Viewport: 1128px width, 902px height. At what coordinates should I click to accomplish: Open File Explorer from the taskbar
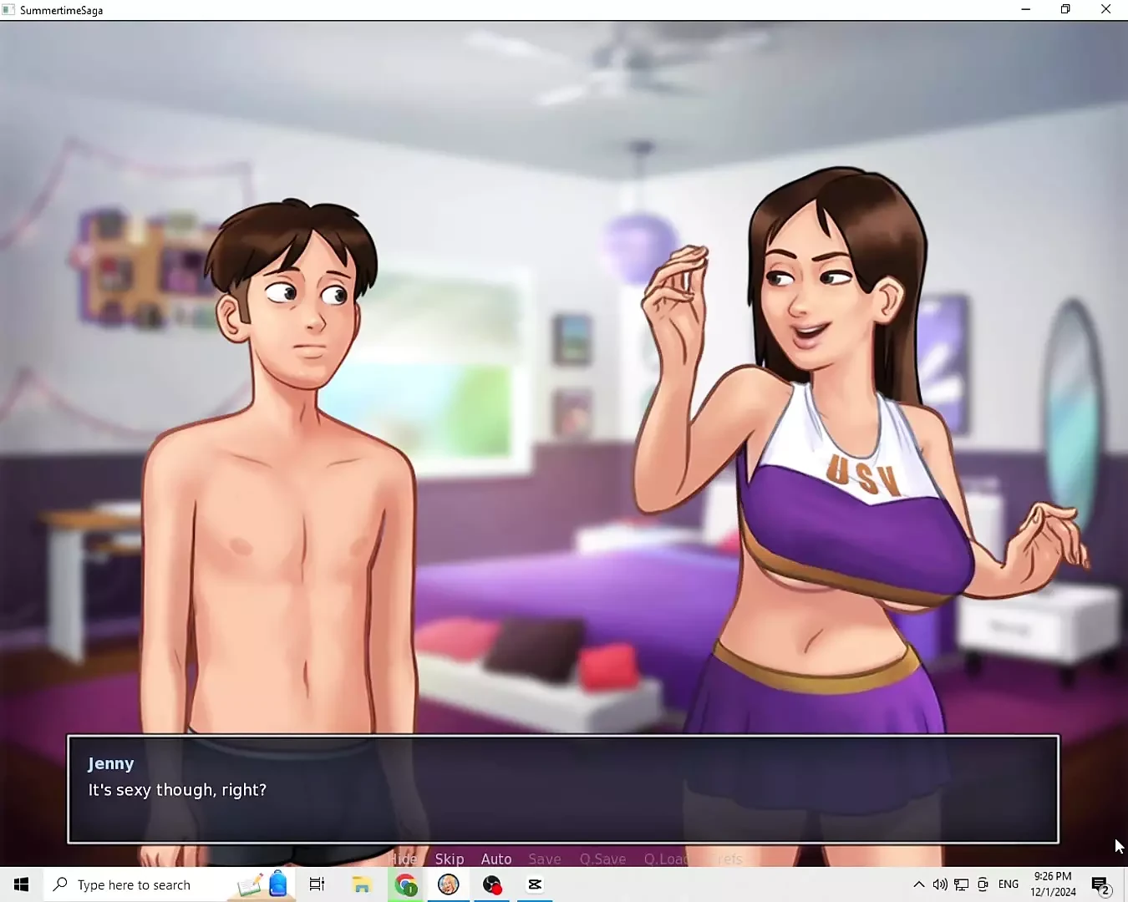(362, 884)
